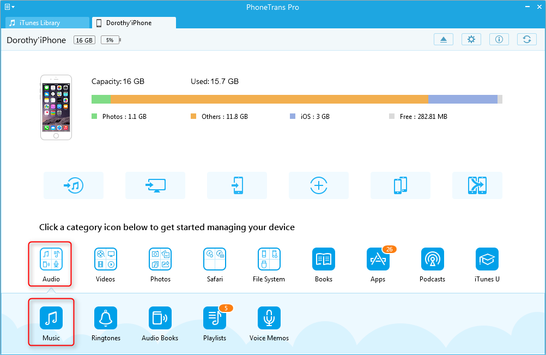
Task: Open the app menu dropdown in title bar
Action: point(9,7)
